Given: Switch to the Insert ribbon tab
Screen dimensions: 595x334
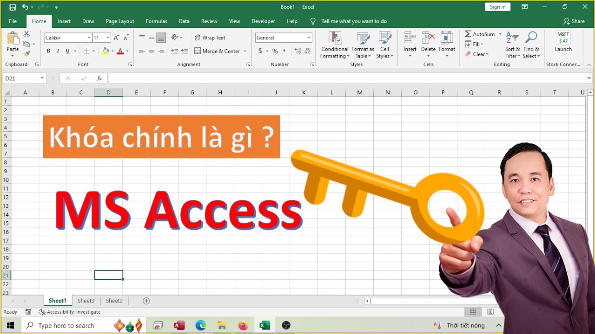Looking at the screenshot, I should coord(64,21).
